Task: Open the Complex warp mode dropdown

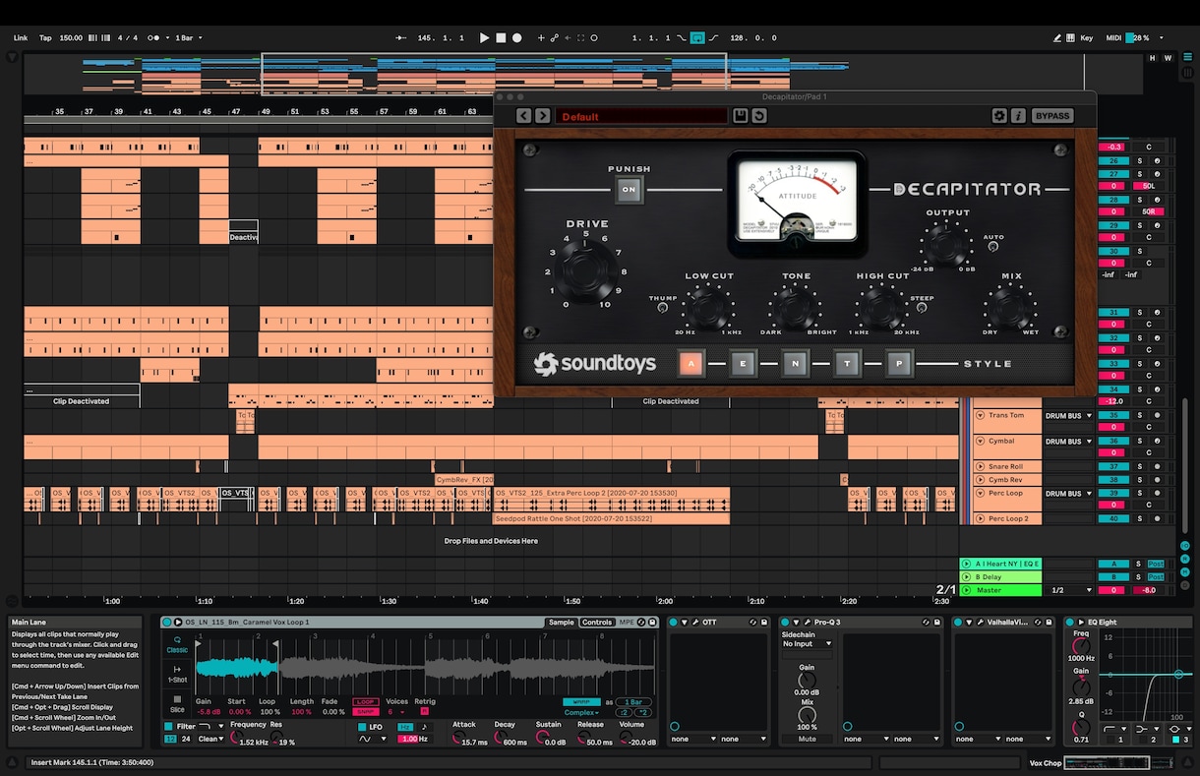Action: point(581,712)
